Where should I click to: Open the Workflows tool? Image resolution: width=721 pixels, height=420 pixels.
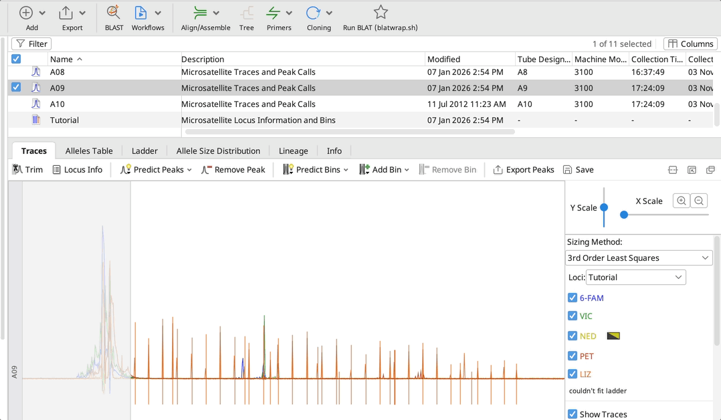[x=140, y=13]
